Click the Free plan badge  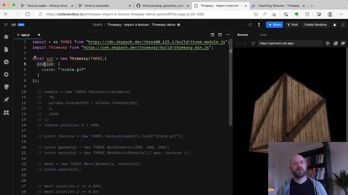(21, 25)
